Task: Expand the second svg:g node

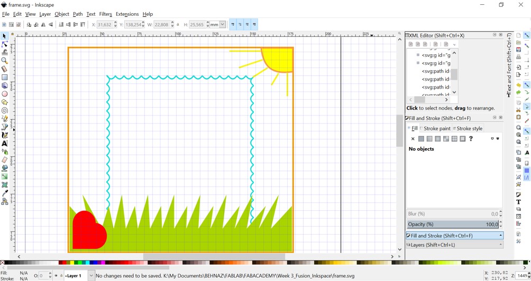Action: click(418, 63)
